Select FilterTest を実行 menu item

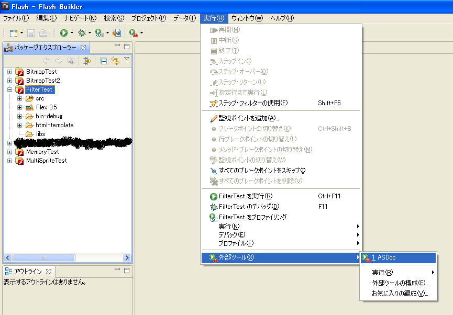point(245,196)
